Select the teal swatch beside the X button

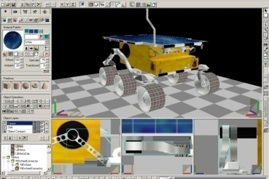[x=46, y=36]
